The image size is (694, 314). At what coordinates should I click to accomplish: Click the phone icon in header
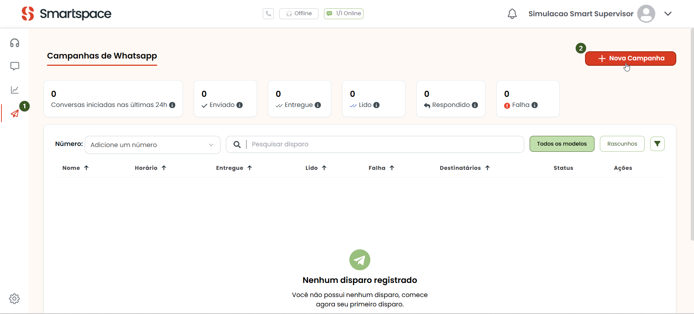click(x=268, y=14)
